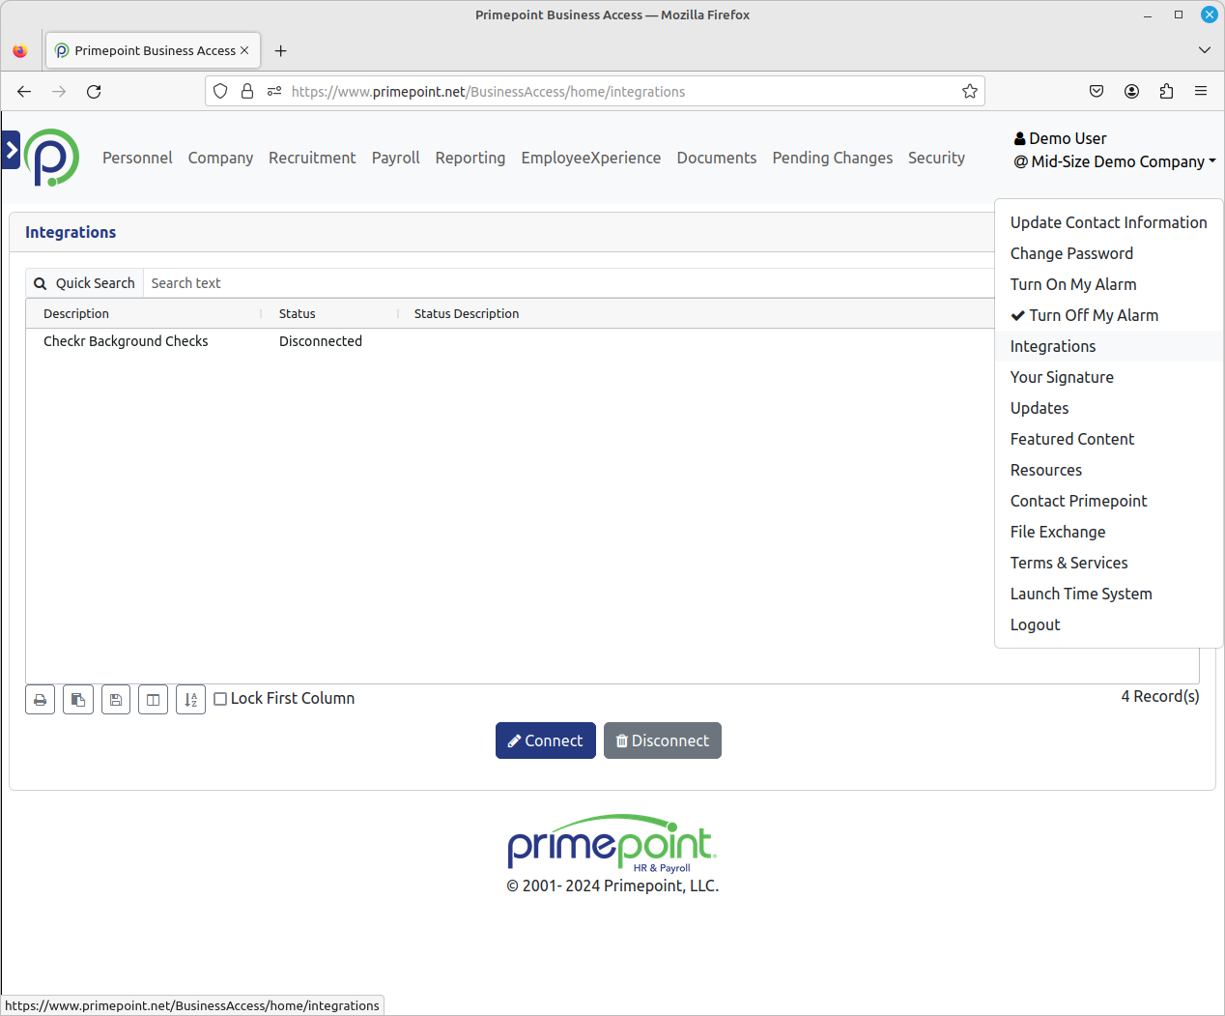Open the Recruitment menu

[312, 158]
